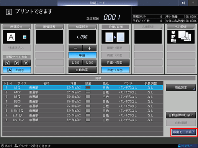Click the 片面/両面 preview image
198x148 pixels.
click(115, 37)
